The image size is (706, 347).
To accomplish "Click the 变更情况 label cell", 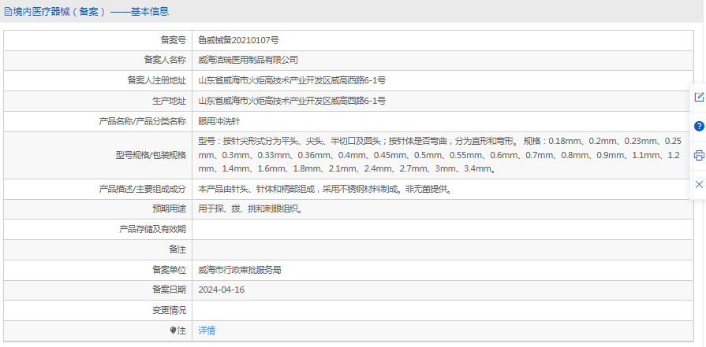I will (98, 310).
